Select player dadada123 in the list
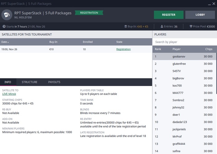Image resolution: width=217 pixels, height=154 pixels. (x=184, y=122)
